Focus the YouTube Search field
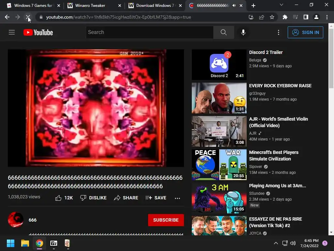This screenshot has width=334, height=251. point(150,32)
